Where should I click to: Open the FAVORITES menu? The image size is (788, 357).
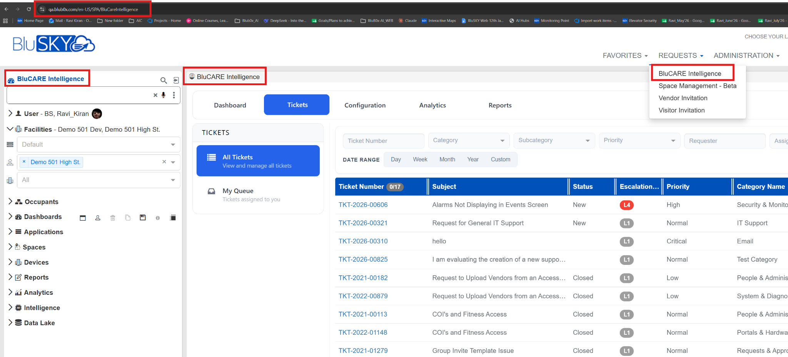click(x=625, y=56)
